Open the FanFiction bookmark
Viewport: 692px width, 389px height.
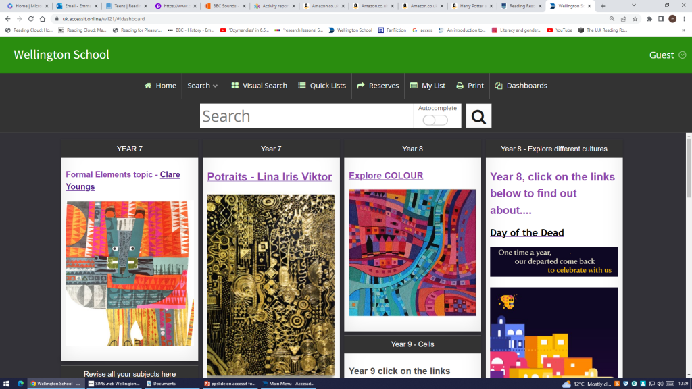(392, 30)
